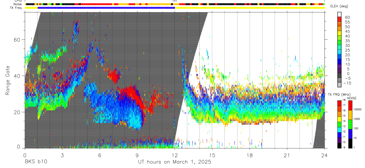
Task: Click the '151' CPID value
Action: (174, 1)
